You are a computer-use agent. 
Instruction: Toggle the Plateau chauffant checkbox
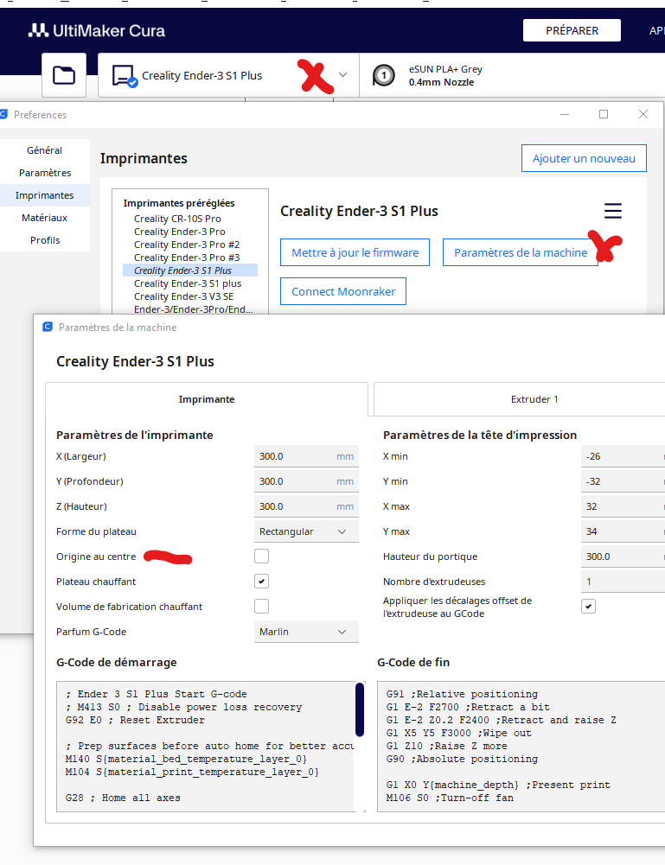(261, 582)
